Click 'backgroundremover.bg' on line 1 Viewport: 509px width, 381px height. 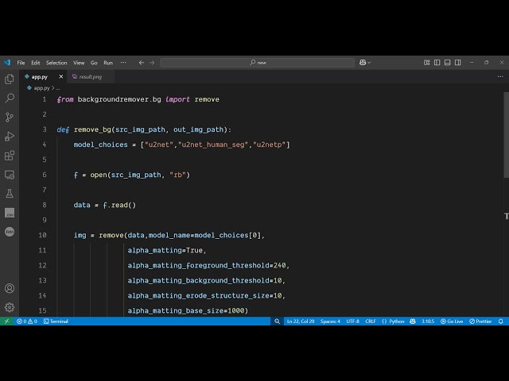119,99
